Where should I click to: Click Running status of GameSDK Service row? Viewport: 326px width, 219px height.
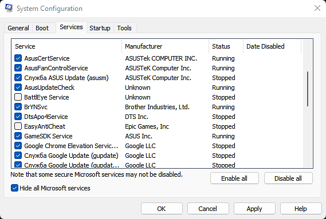tap(223, 136)
